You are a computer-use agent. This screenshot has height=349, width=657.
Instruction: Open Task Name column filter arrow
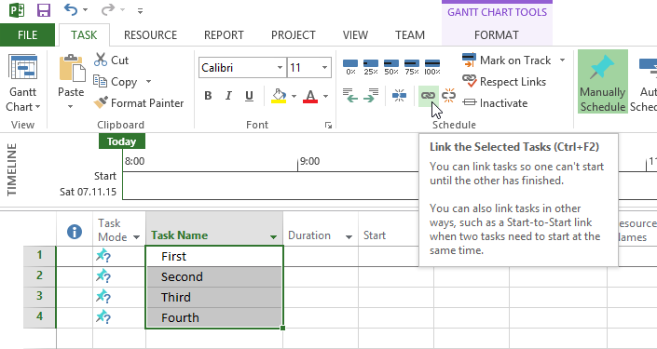coord(273,236)
